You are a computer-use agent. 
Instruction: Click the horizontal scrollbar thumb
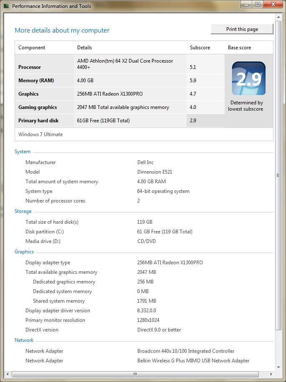pos(135,374)
